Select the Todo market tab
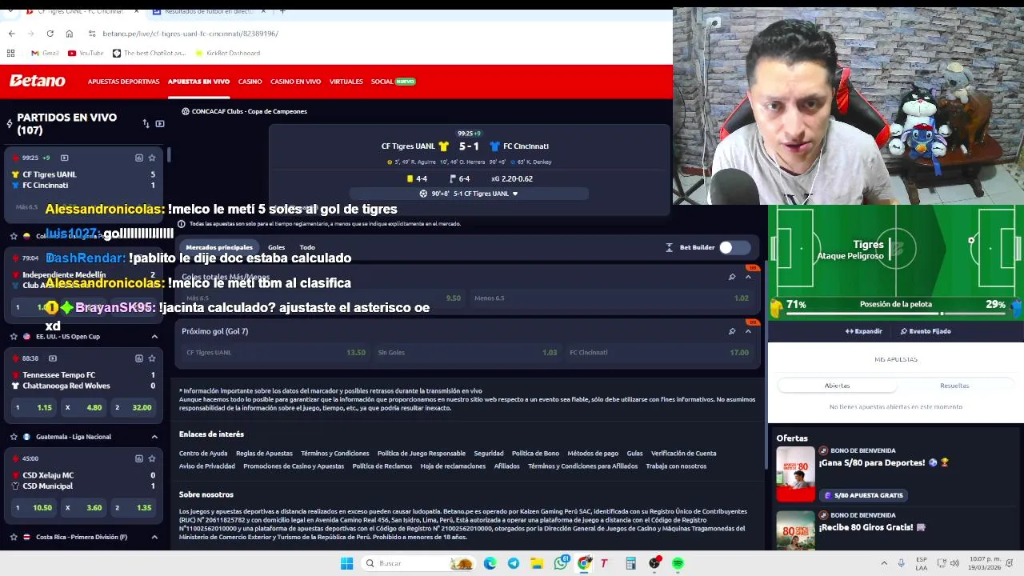1024x576 pixels. (307, 247)
